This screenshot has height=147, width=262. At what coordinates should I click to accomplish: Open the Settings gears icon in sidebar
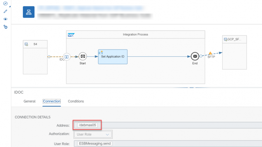tap(5, 27)
